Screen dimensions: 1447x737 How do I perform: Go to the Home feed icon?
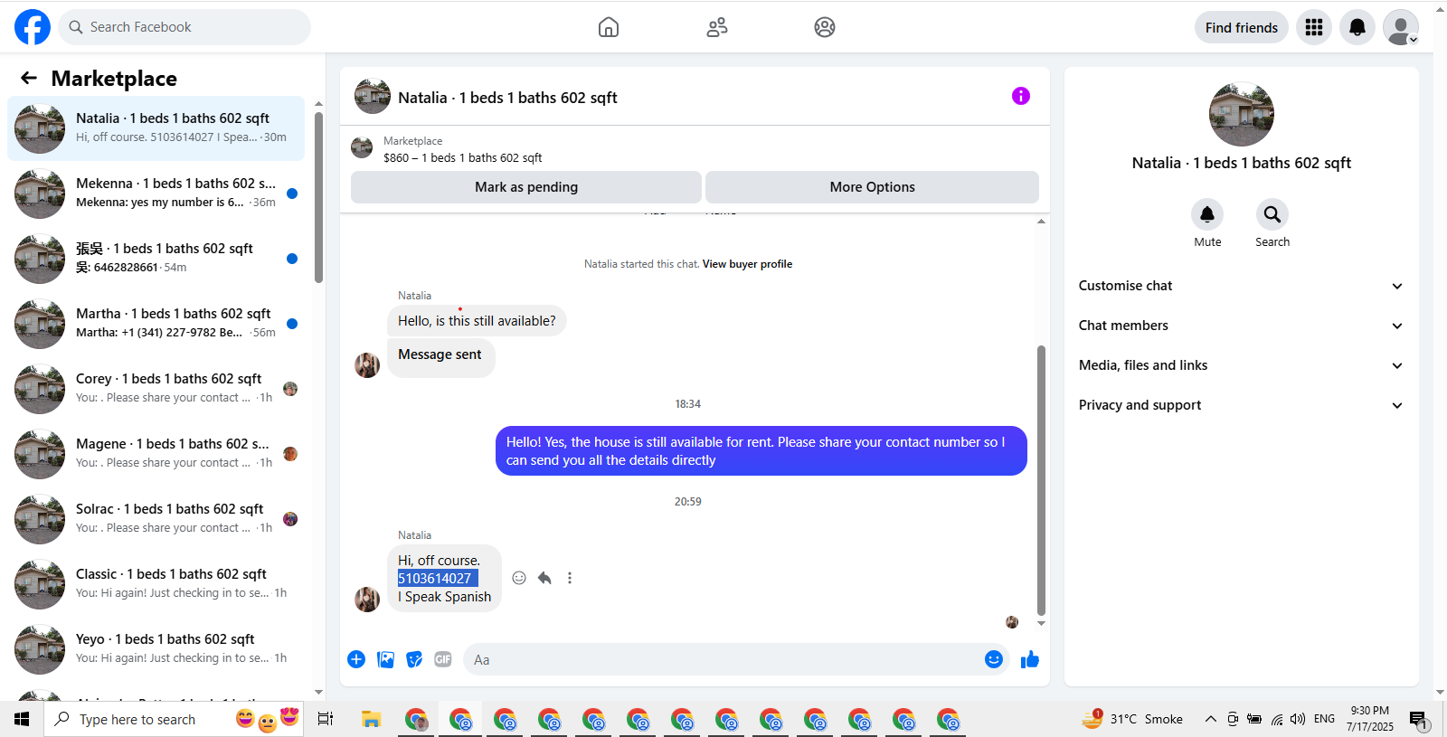click(609, 27)
